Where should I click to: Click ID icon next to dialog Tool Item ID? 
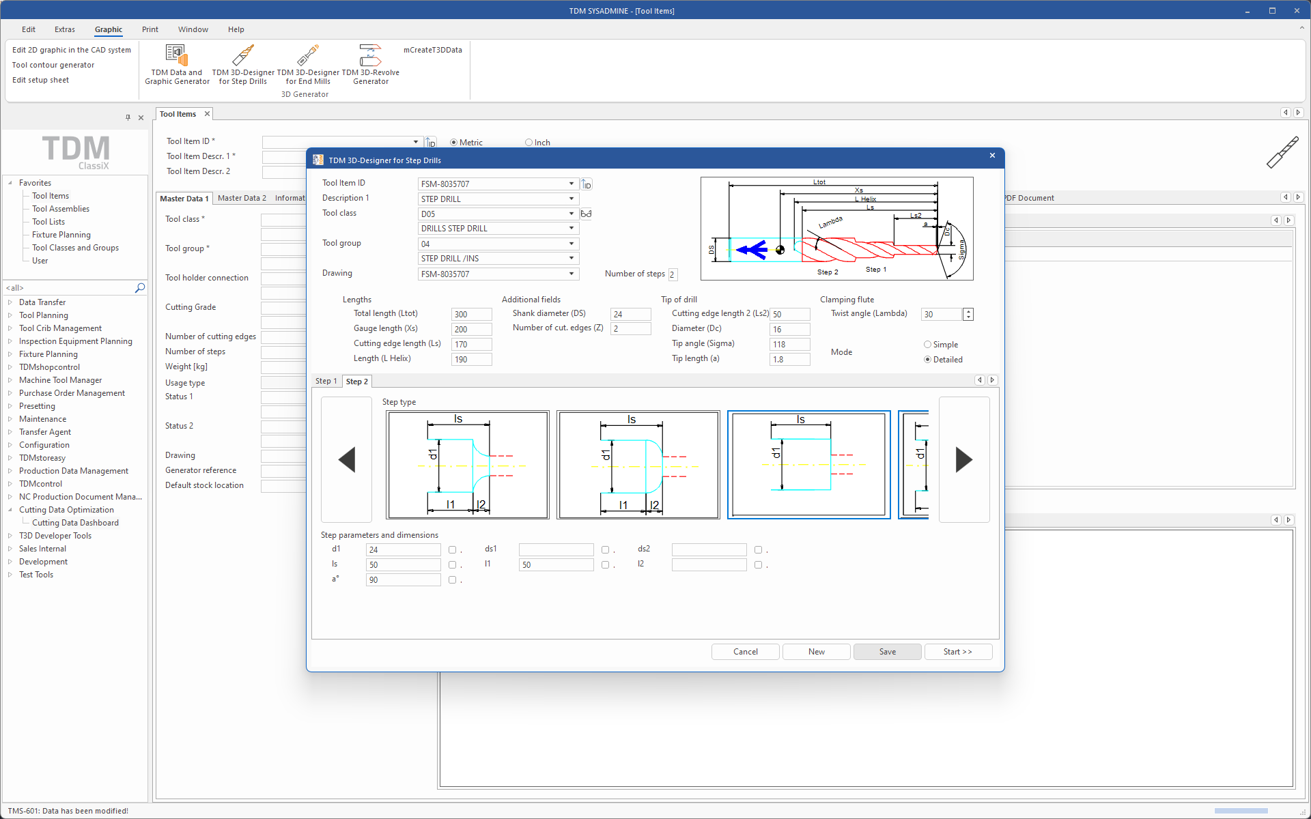pyautogui.click(x=587, y=184)
